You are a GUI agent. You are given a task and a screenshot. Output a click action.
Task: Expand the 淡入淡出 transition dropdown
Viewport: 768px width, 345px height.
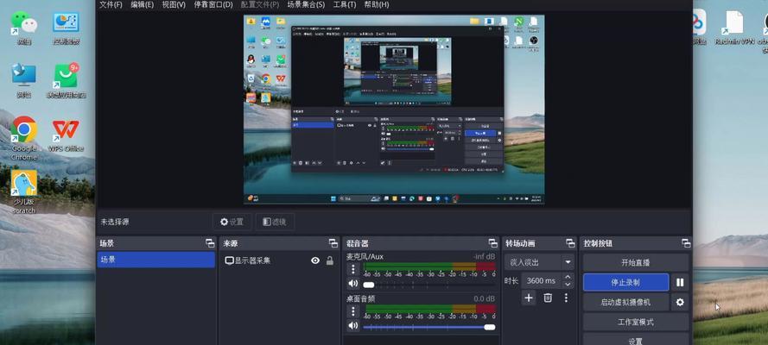point(568,262)
